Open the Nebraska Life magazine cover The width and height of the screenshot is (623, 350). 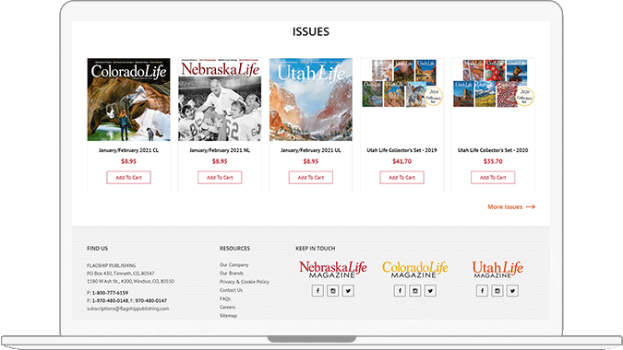coord(220,99)
